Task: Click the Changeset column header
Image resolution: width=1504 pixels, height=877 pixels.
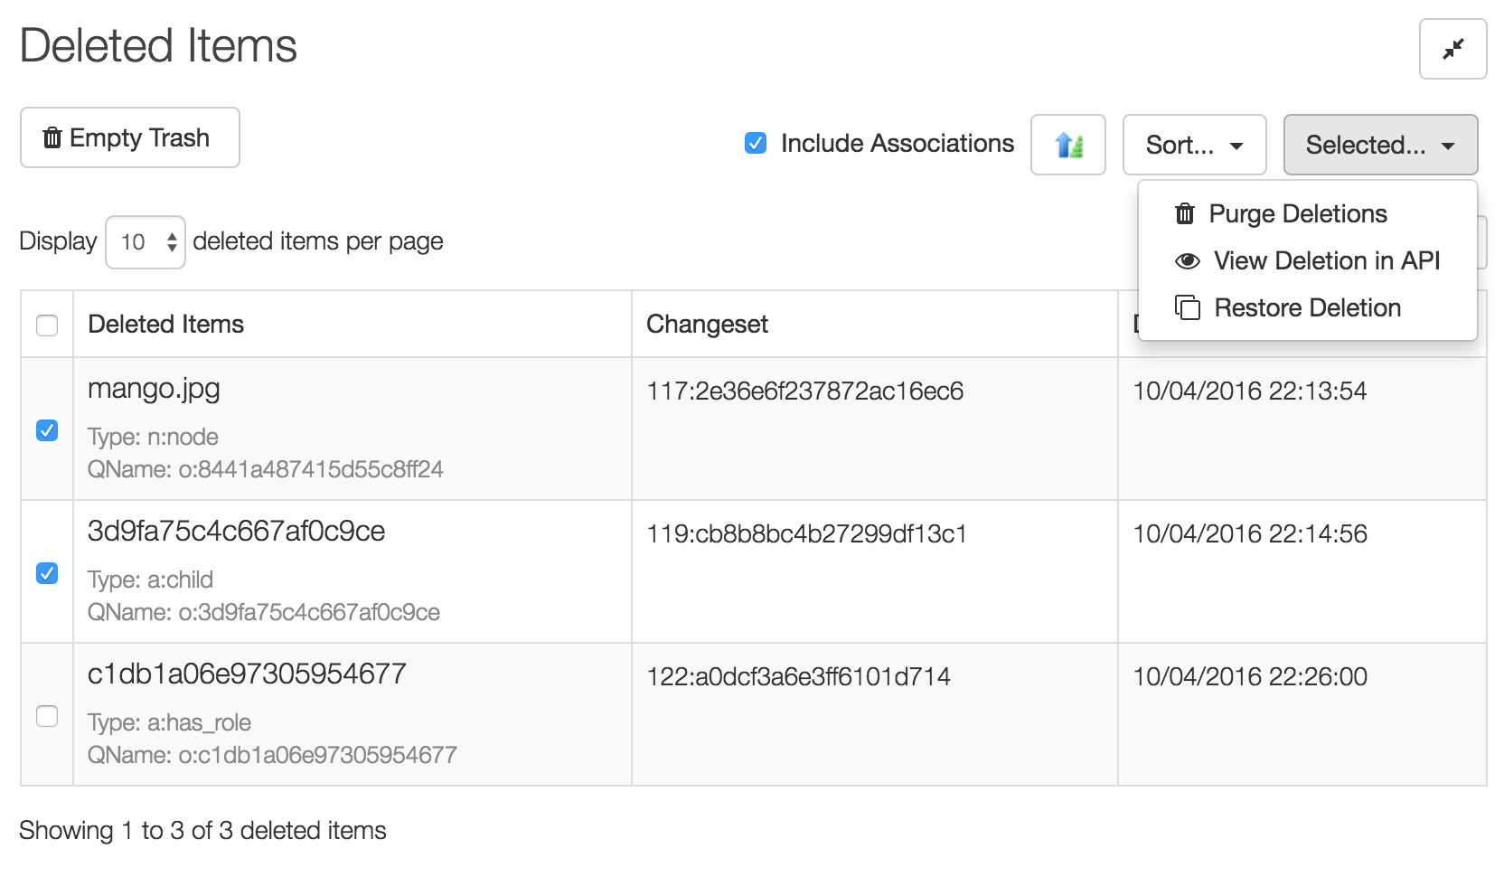Action: [707, 325]
